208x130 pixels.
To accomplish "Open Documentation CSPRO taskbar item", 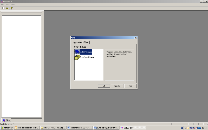I will coord(80,128).
